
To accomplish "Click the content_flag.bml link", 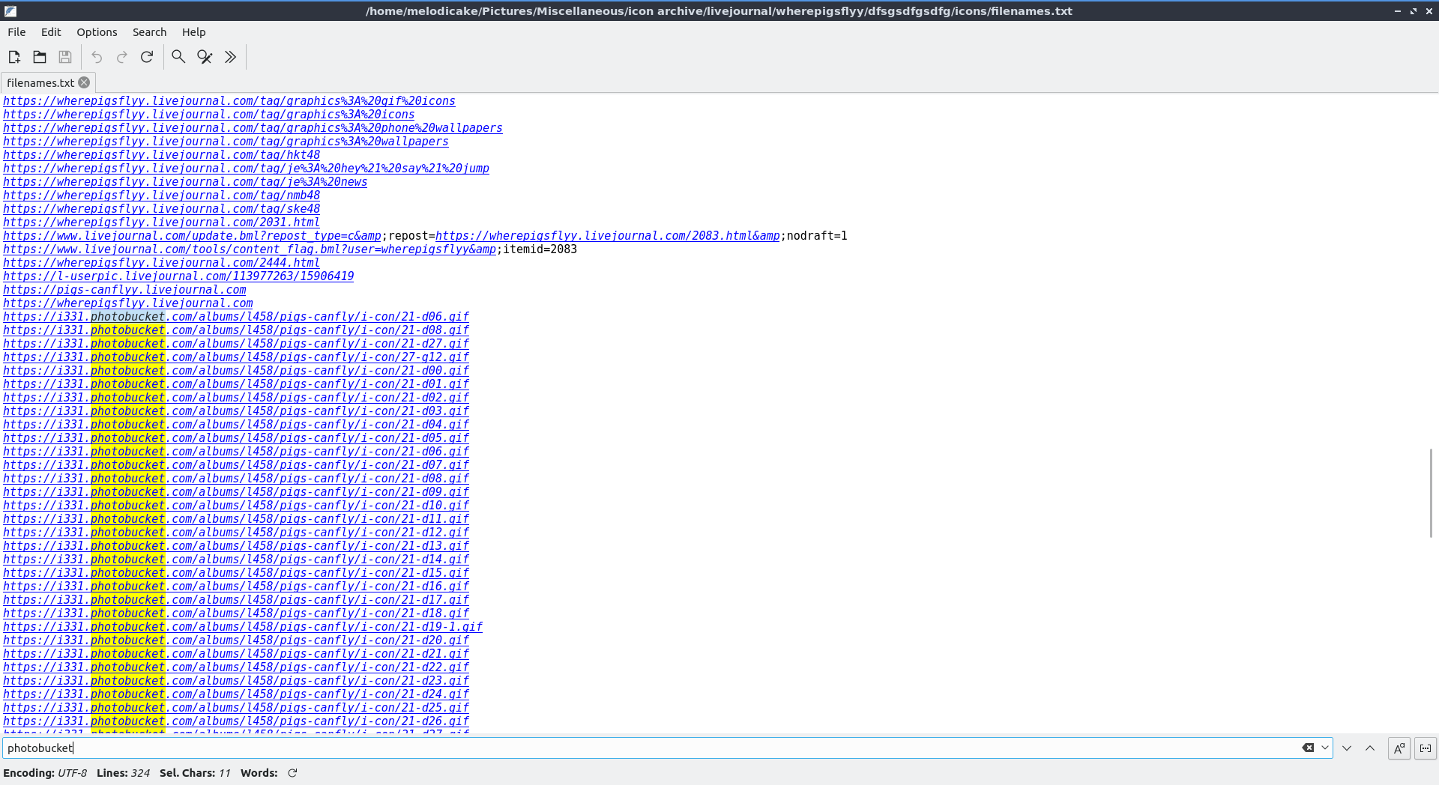I will pos(250,249).
